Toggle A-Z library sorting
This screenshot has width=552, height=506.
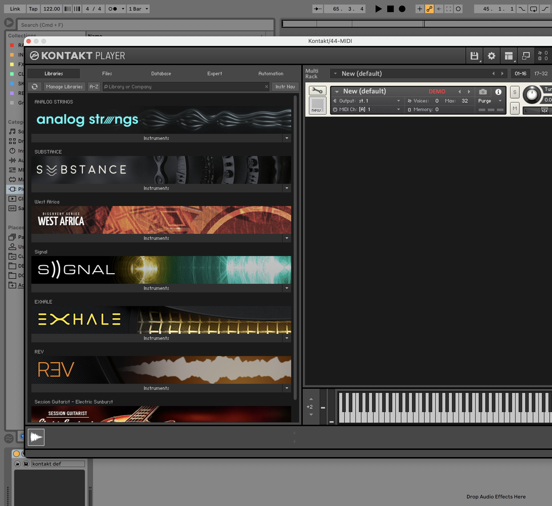point(94,87)
